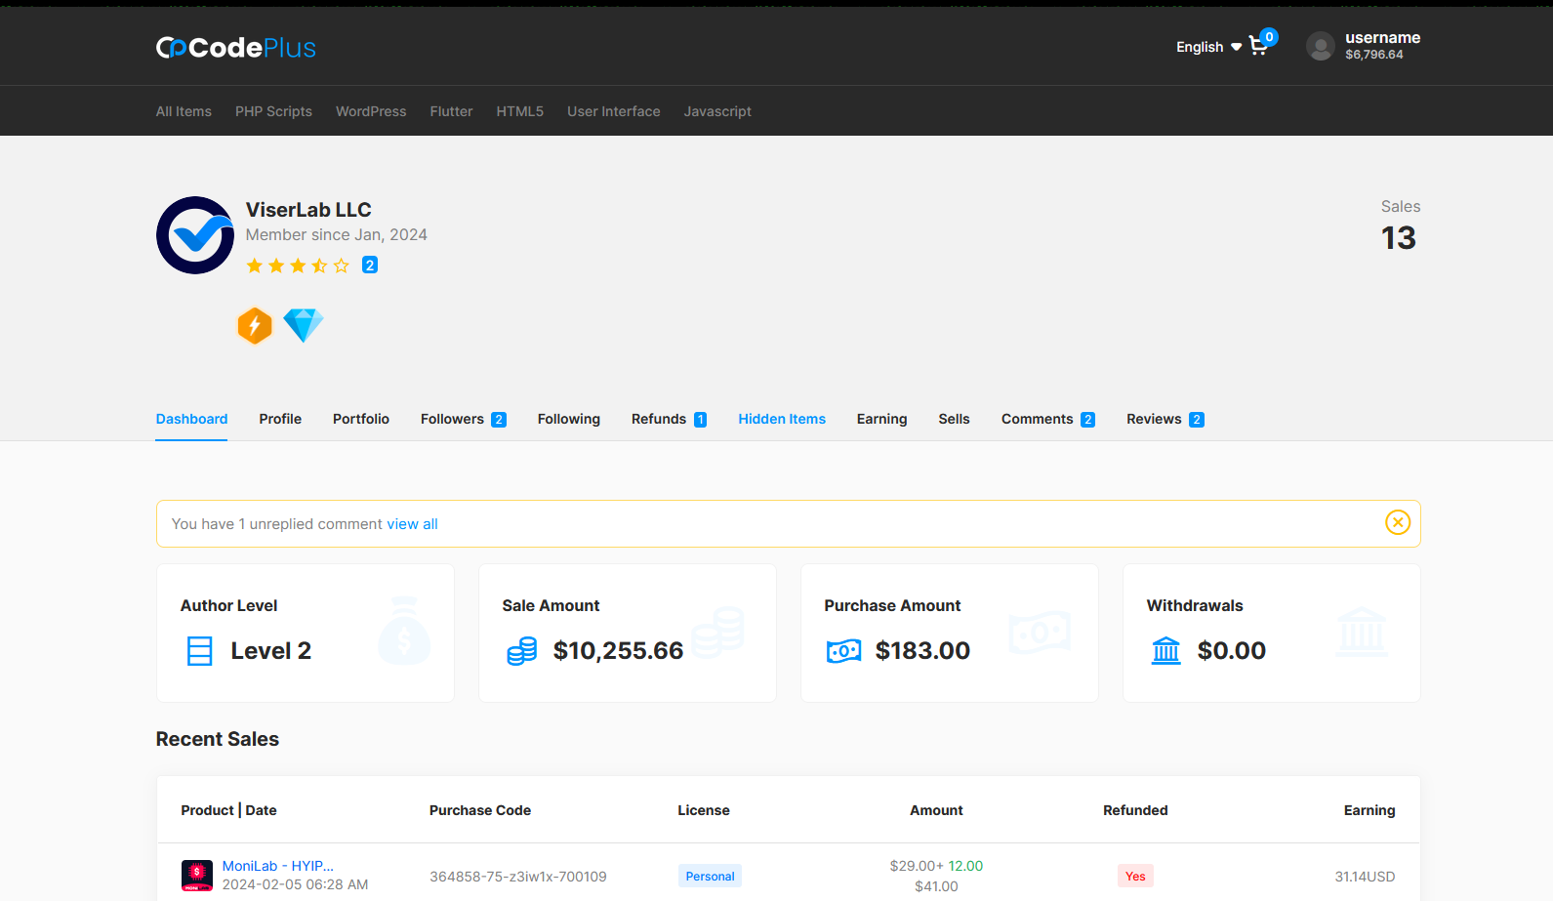Dismiss the unreplied comment alert
Viewport: 1553px width, 901px height.
coord(1398,522)
